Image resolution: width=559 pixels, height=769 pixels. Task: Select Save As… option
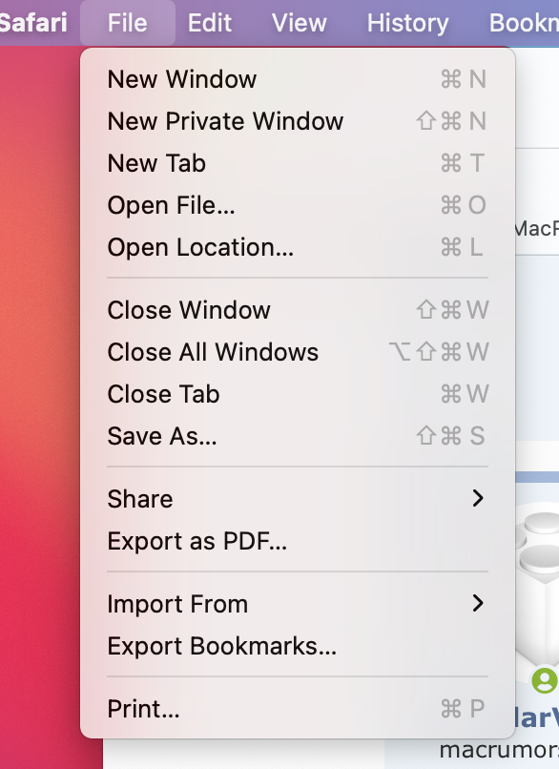click(x=298, y=436)
